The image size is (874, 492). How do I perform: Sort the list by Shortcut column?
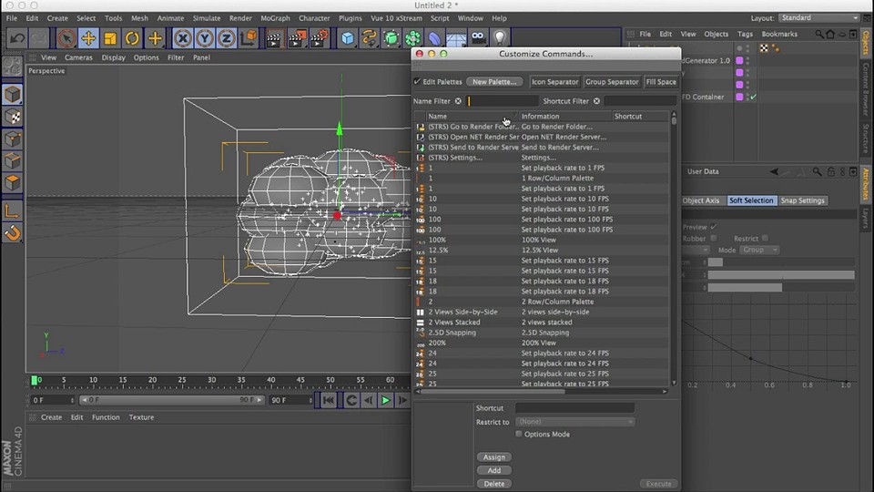tap(640, 116)
